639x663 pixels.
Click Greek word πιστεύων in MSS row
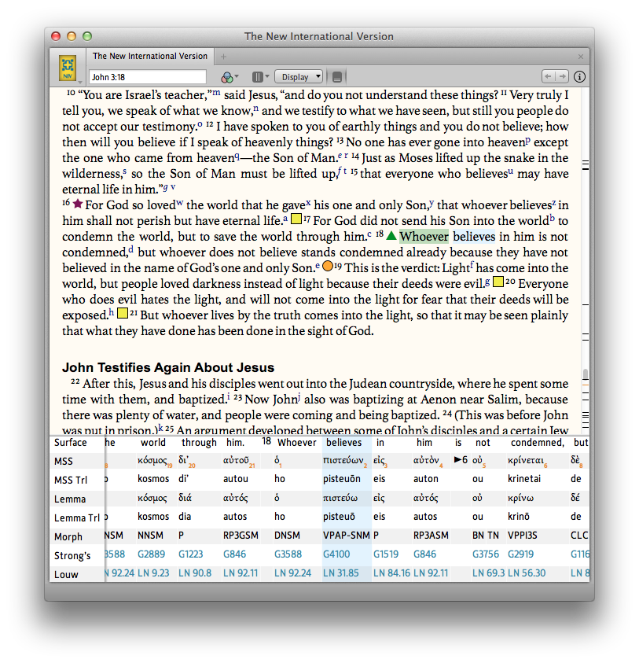[x=343, y=460]
